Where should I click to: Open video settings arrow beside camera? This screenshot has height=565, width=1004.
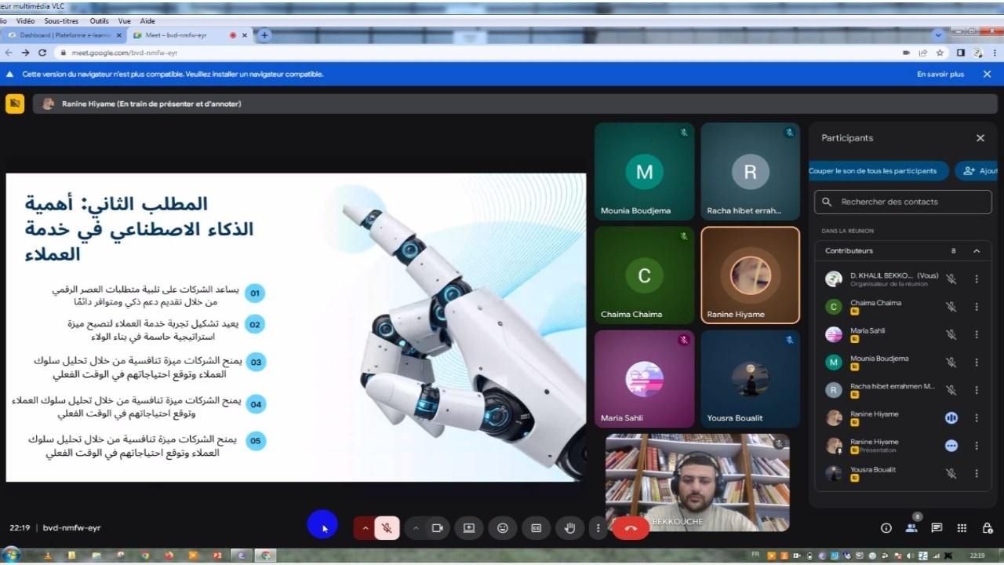[416, 528]
